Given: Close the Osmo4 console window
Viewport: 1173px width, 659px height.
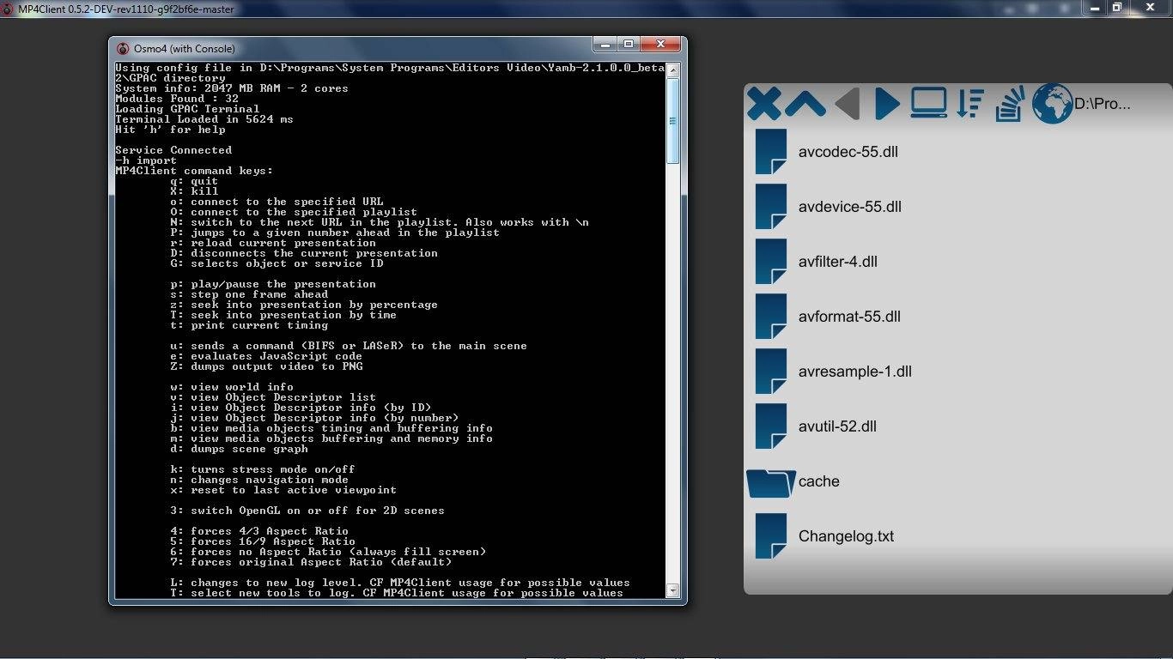Looking at the screenshot, I should coord(660,45).
